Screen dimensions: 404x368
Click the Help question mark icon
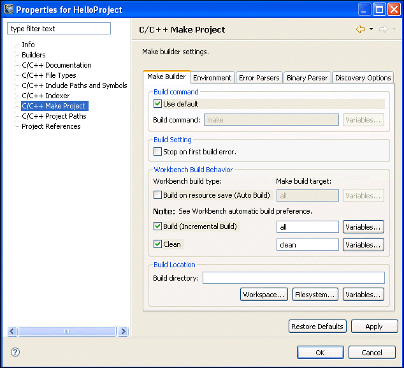(15, 352)
